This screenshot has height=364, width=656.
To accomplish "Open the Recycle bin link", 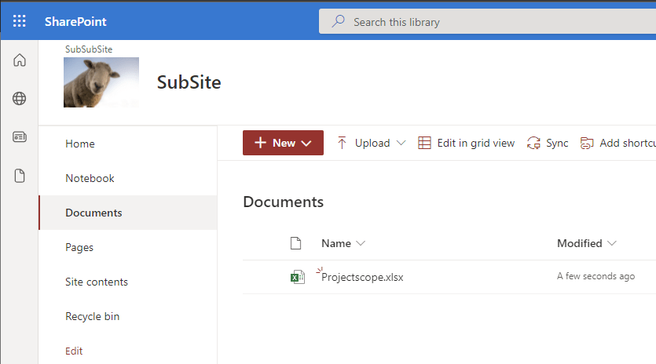I will 93,316.
